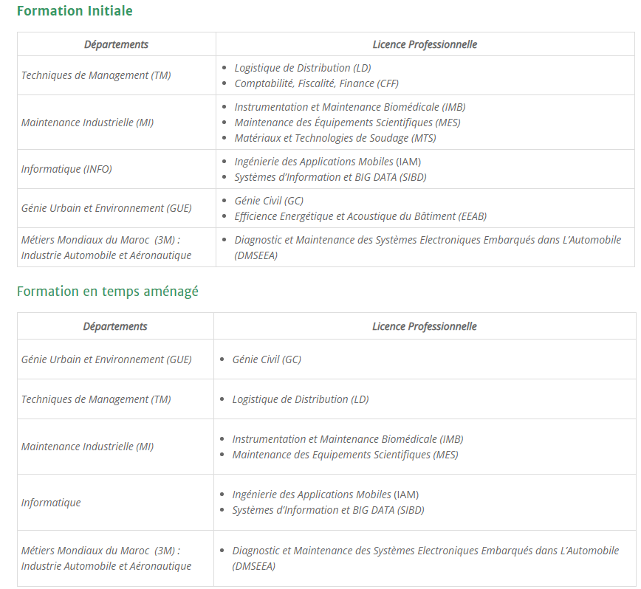Click Instrumentation et Maintenance Biomédicale (IMB) in the first table

point(350,107)
